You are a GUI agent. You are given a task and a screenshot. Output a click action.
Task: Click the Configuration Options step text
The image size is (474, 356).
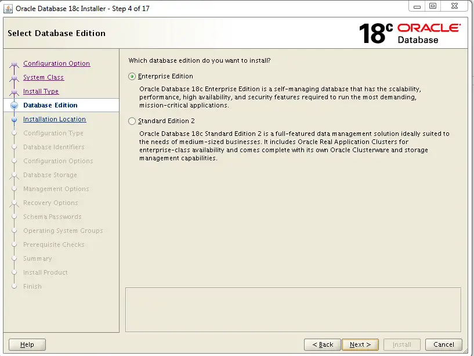[58, 161]
